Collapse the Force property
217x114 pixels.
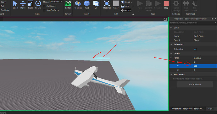171,58
